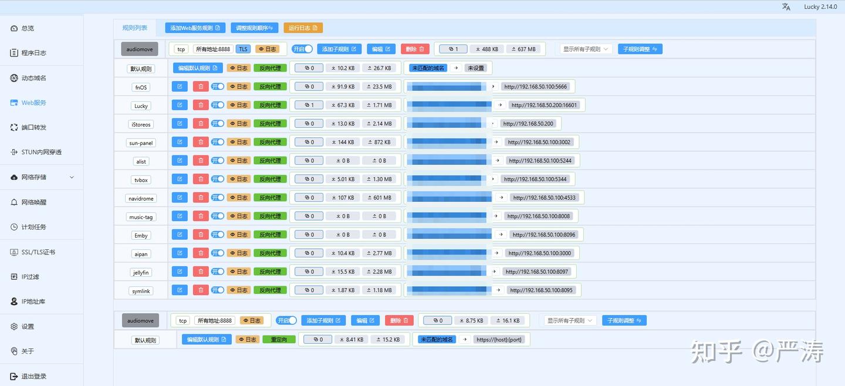Open the 显示子规则 dropdown in the second group

568,320
